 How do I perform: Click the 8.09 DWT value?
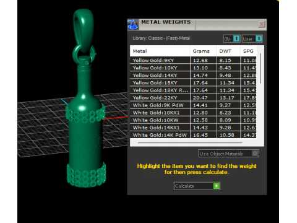[x=225, y=120]
